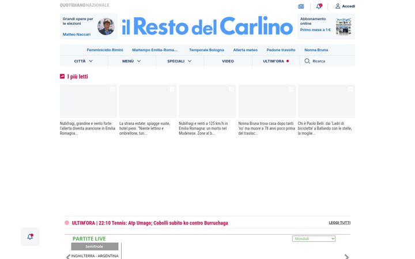Click image above Nonna Bruna article
This screenshot has height=259, width=415.
(267, 101)
